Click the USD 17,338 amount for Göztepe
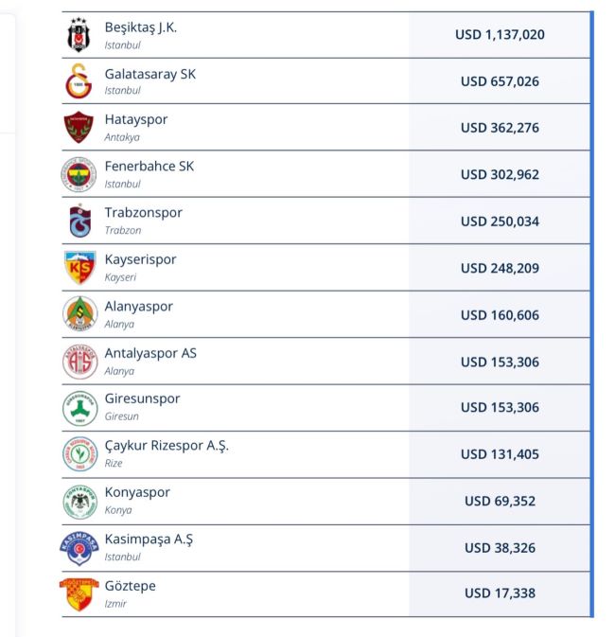 500,593
